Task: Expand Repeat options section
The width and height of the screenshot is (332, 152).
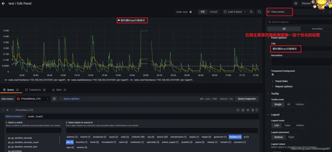Action: [x=283, y=87]
